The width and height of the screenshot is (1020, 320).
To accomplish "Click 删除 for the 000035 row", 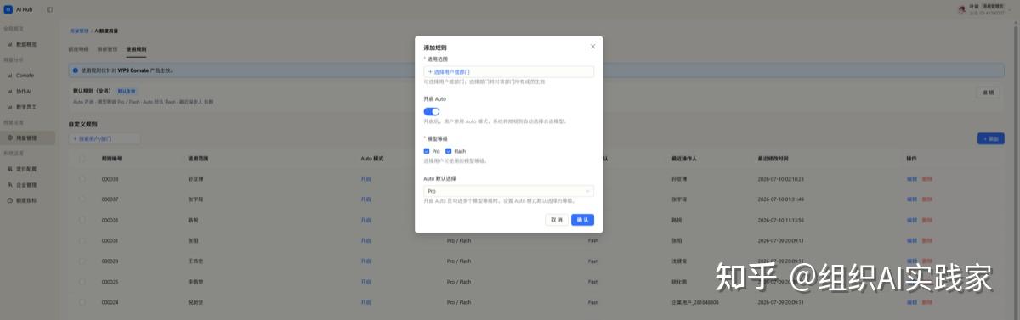I will [x=927, y=220].
